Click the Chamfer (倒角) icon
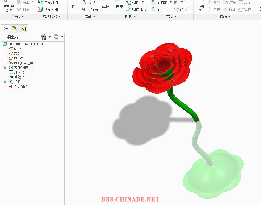Viewport: 261px width, 205px height. coord(153,9)
